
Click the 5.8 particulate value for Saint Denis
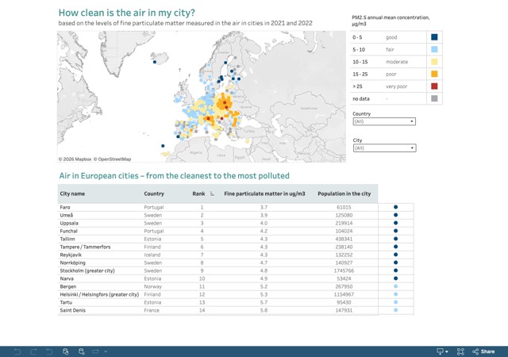coord(264,310)
